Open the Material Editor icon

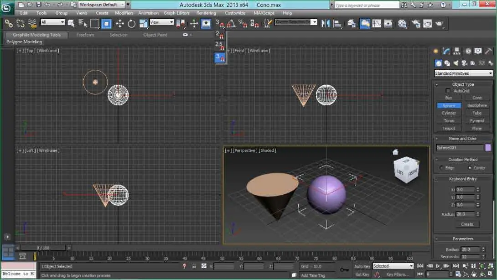[402, 23]
